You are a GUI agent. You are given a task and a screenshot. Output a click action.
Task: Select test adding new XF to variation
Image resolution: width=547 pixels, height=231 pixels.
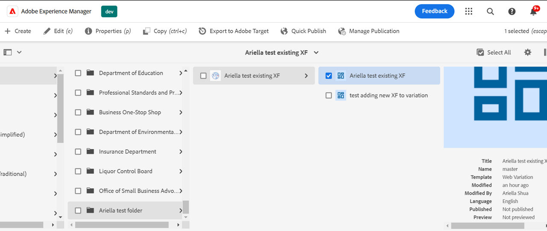point(388,95)
